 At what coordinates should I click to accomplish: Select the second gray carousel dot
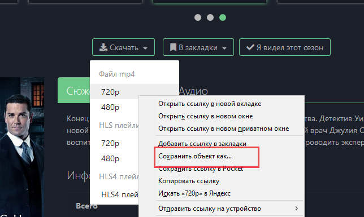click(x=210, y=17)
